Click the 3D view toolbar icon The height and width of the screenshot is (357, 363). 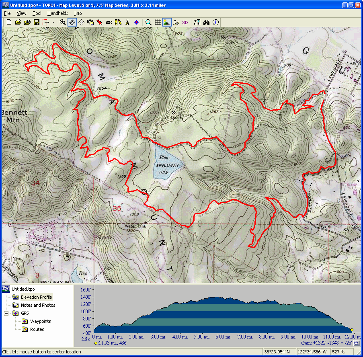point(185,23)
